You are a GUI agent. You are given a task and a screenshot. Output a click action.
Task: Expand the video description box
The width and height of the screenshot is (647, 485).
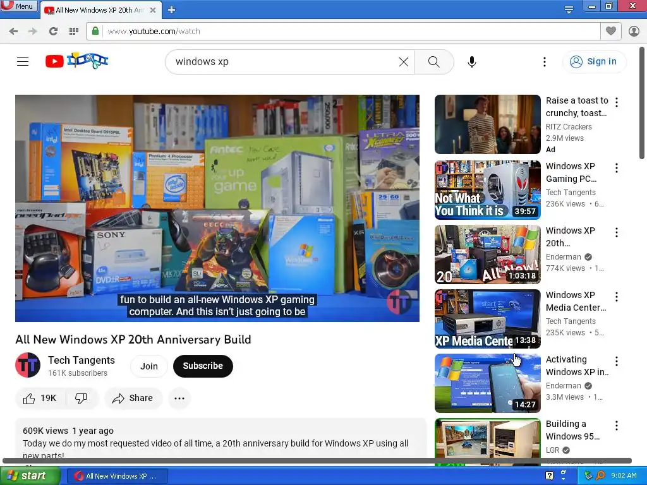(x=221, y=440)
